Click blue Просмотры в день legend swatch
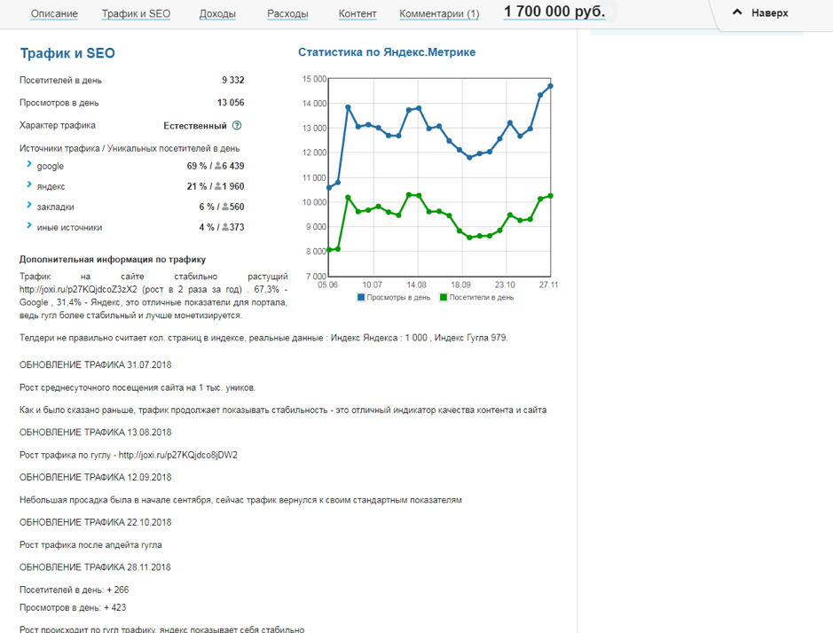 361,297
